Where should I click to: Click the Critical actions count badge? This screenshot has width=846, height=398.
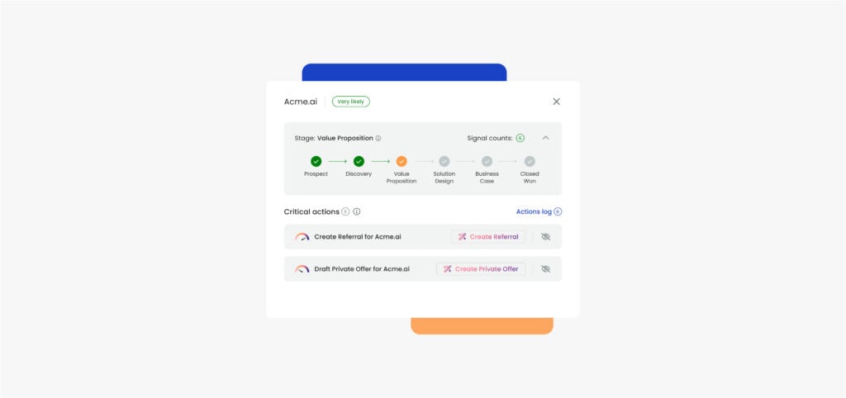pyautogui.click(x=346, y=212)
